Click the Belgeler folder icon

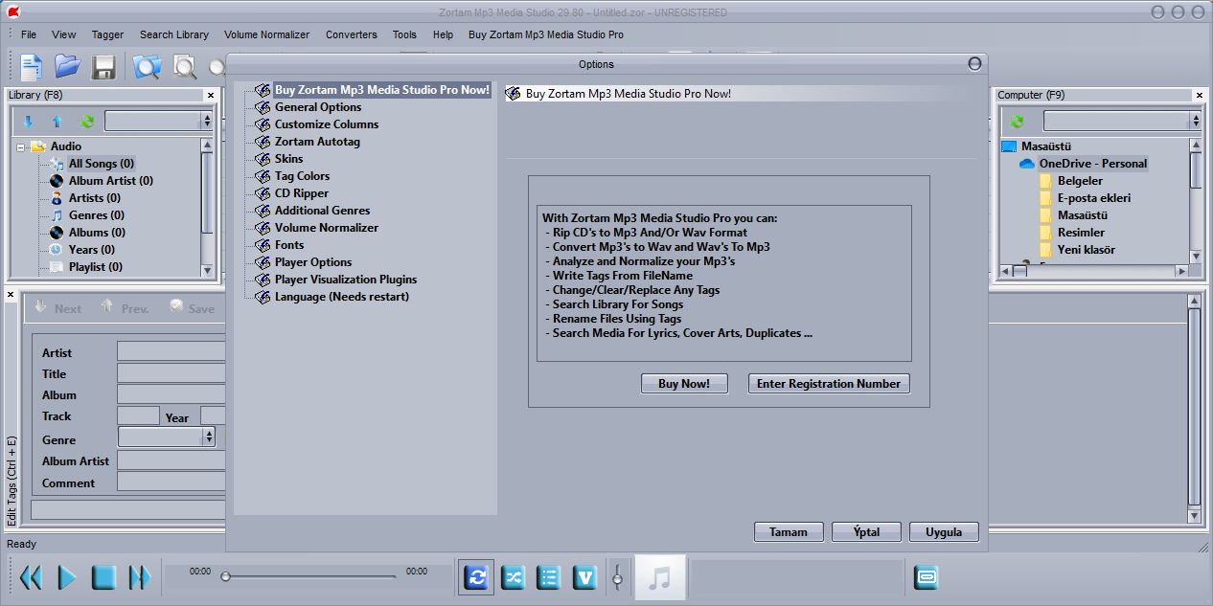tap(1046, 181)
